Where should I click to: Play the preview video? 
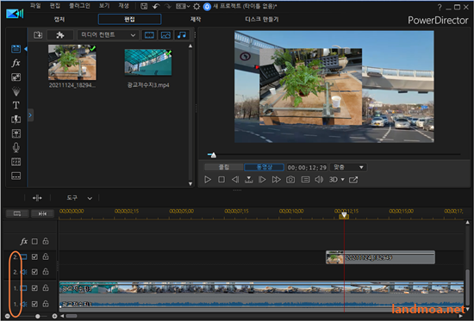(208, 180)
